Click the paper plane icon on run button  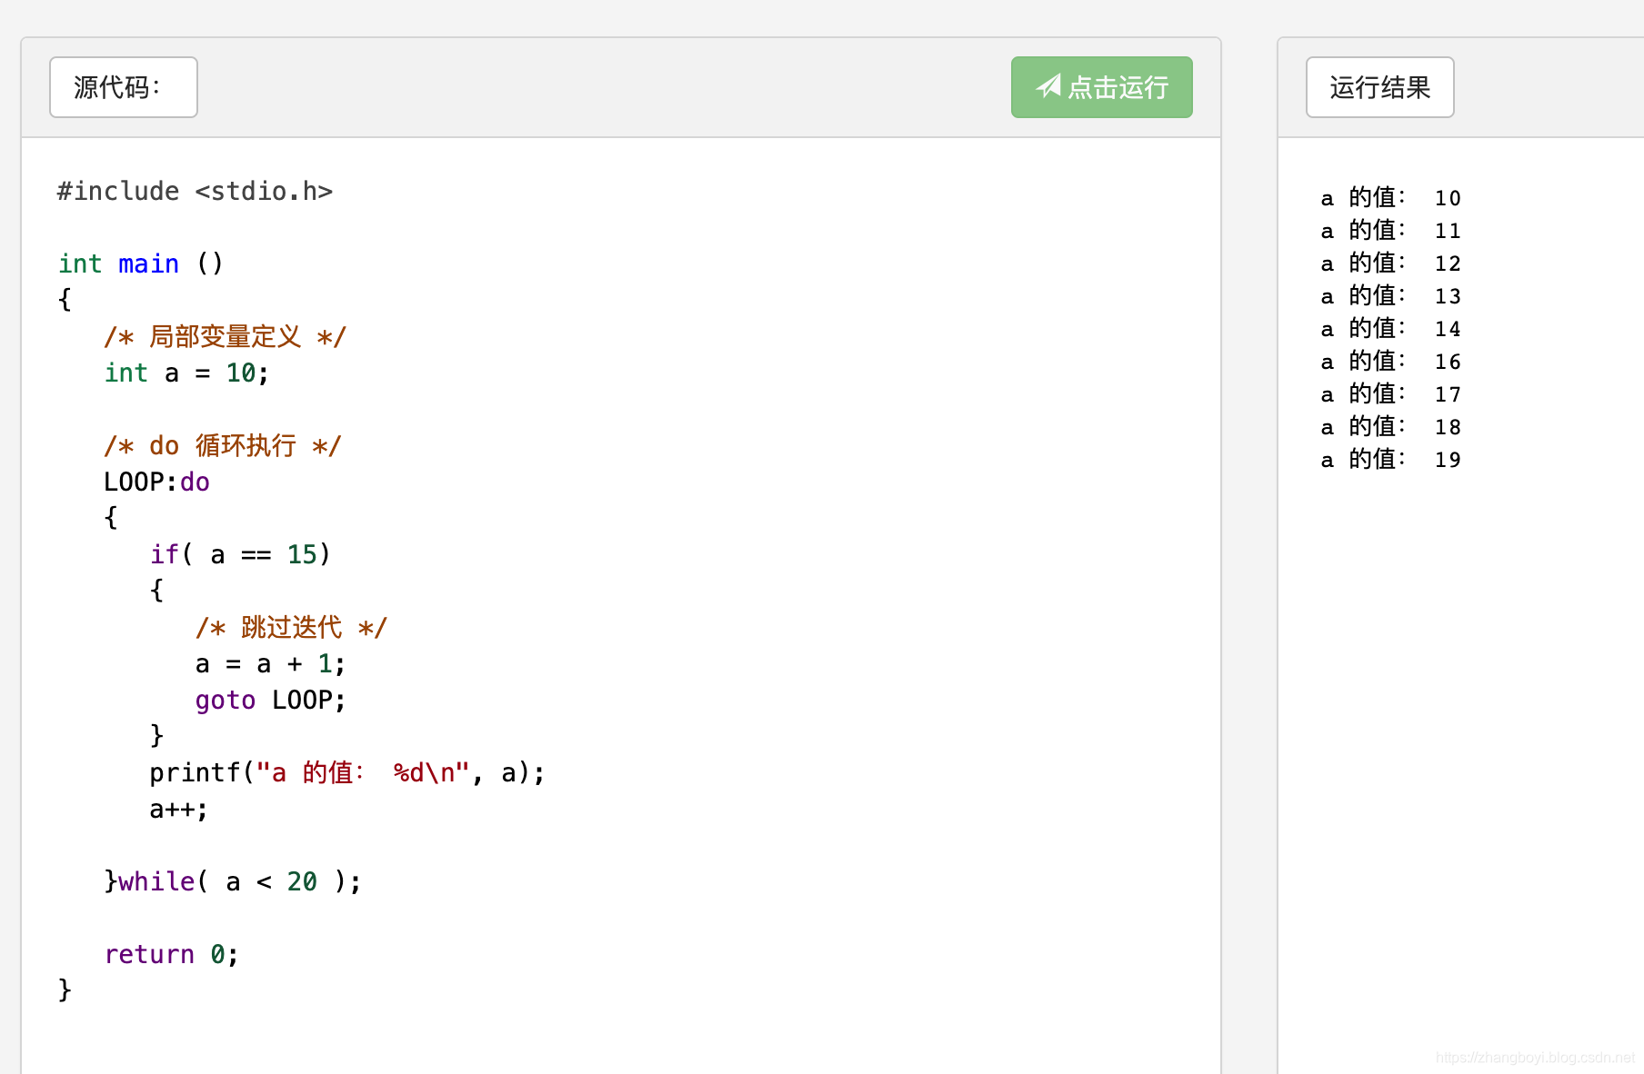point(1048,86)
